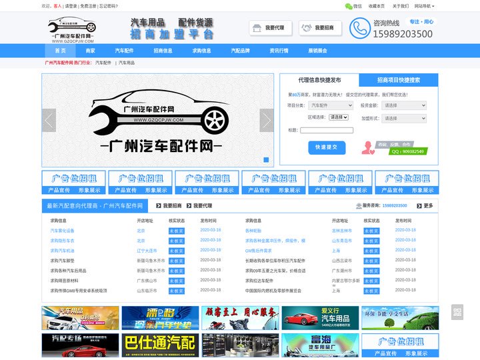
Task: Switch to 招商项目快捷搜索 tab
Action: [x=398, y=80]
